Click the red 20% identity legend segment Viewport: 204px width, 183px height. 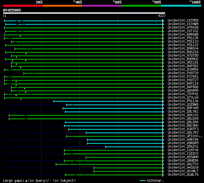click(x=23, y=5)
